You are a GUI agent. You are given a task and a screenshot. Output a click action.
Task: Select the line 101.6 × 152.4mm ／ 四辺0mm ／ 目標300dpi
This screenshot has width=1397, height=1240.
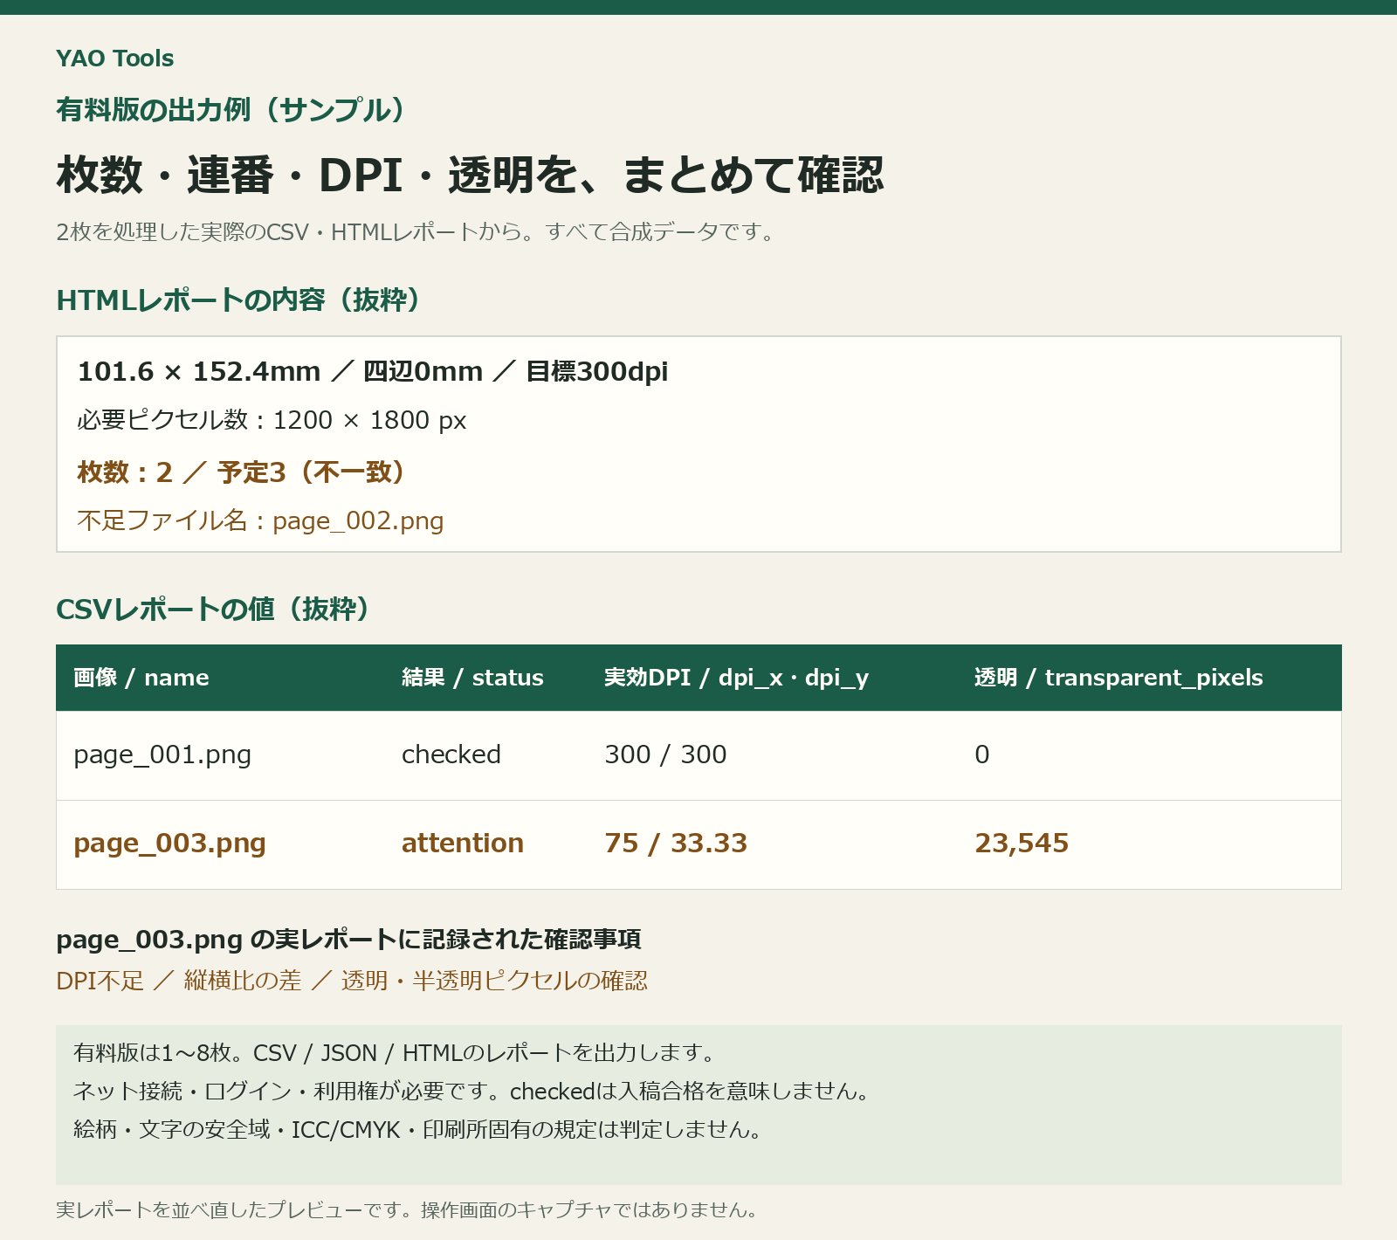click(x=373, y=372)
